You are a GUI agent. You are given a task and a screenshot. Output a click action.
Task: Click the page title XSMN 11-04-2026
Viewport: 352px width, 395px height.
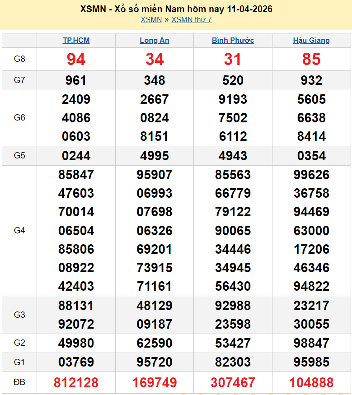pyautogui.click(x=176, y=9)
